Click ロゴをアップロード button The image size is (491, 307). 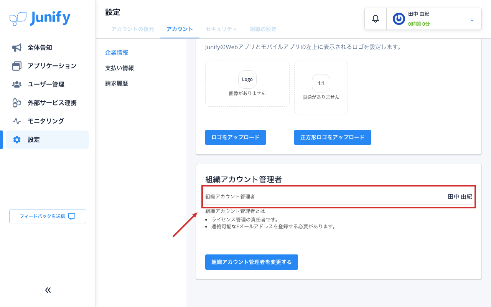click(236, 137)
